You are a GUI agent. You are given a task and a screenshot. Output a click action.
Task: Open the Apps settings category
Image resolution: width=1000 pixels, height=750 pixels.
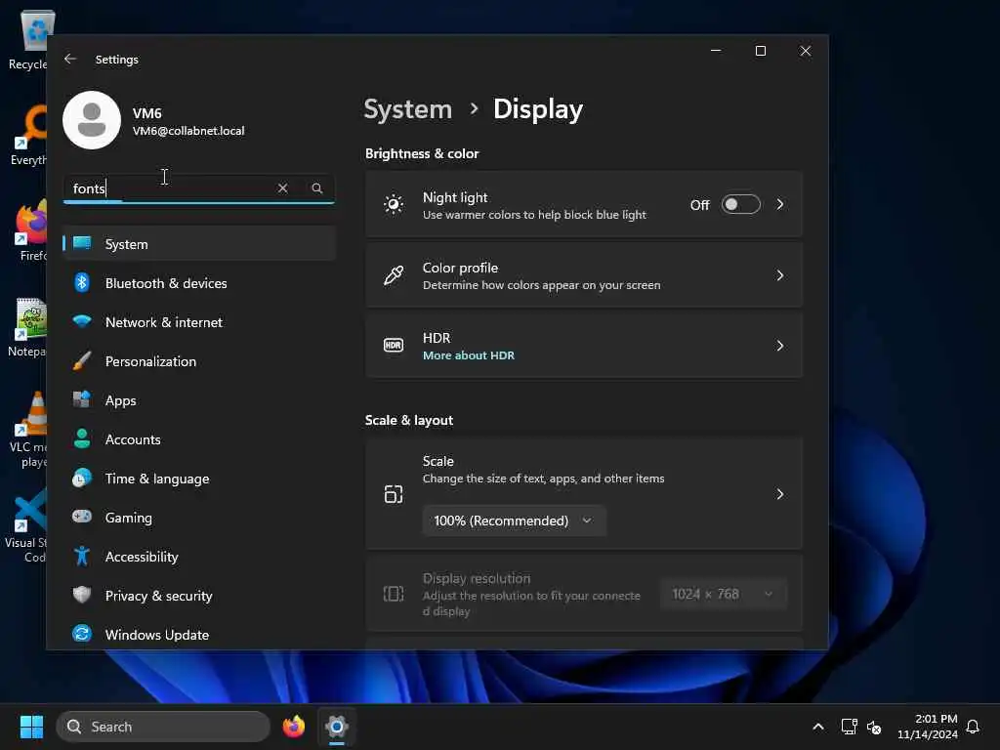(199, 399)
